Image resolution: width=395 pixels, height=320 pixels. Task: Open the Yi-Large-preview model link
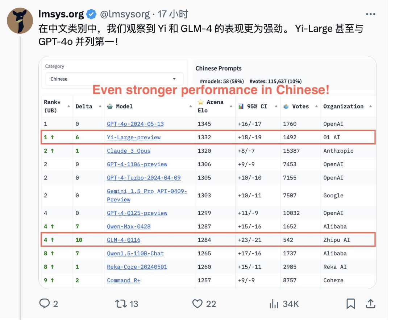click(134, 138)
